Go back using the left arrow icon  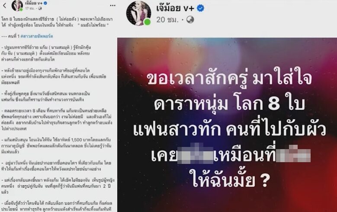[4, 6]
